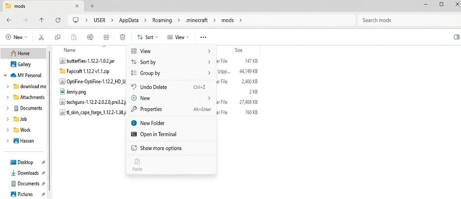Open Gallery in the sidebar

click(x=21, y=64)
